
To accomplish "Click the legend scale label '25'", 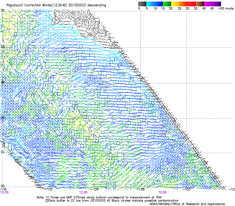I will 179,9.
